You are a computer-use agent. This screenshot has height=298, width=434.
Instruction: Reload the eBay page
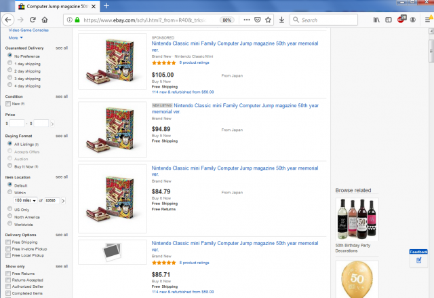click(32, 20)
